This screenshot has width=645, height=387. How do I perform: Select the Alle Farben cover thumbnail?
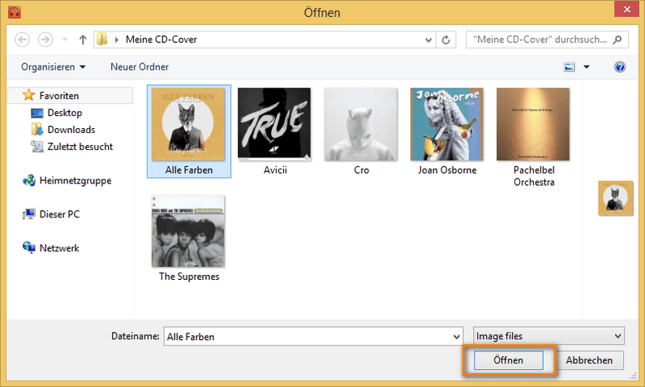pyautogui.click(x=188, y=124)
